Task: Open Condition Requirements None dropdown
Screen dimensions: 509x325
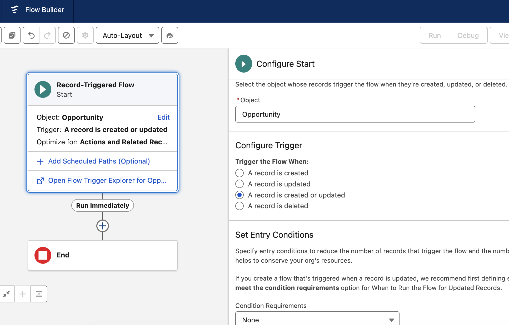Action: click(x=317, y=319)
